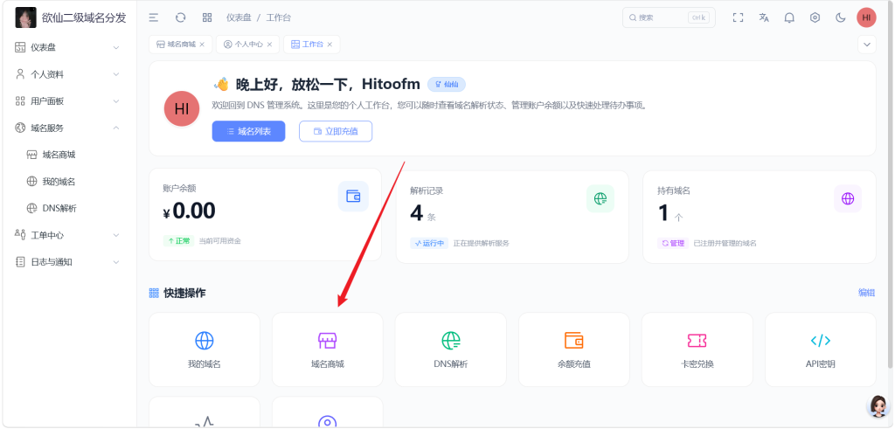The image size is (895, 429).
Task: Open the DNS解析 quick action card
Action: [450, 349]
